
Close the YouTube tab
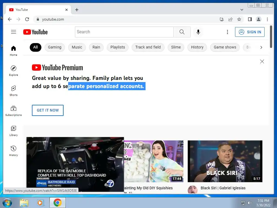point(67,10)
